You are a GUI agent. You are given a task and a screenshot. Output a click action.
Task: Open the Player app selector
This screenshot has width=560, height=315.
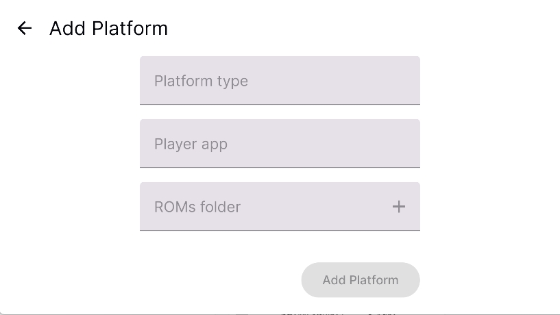(280, 144)
